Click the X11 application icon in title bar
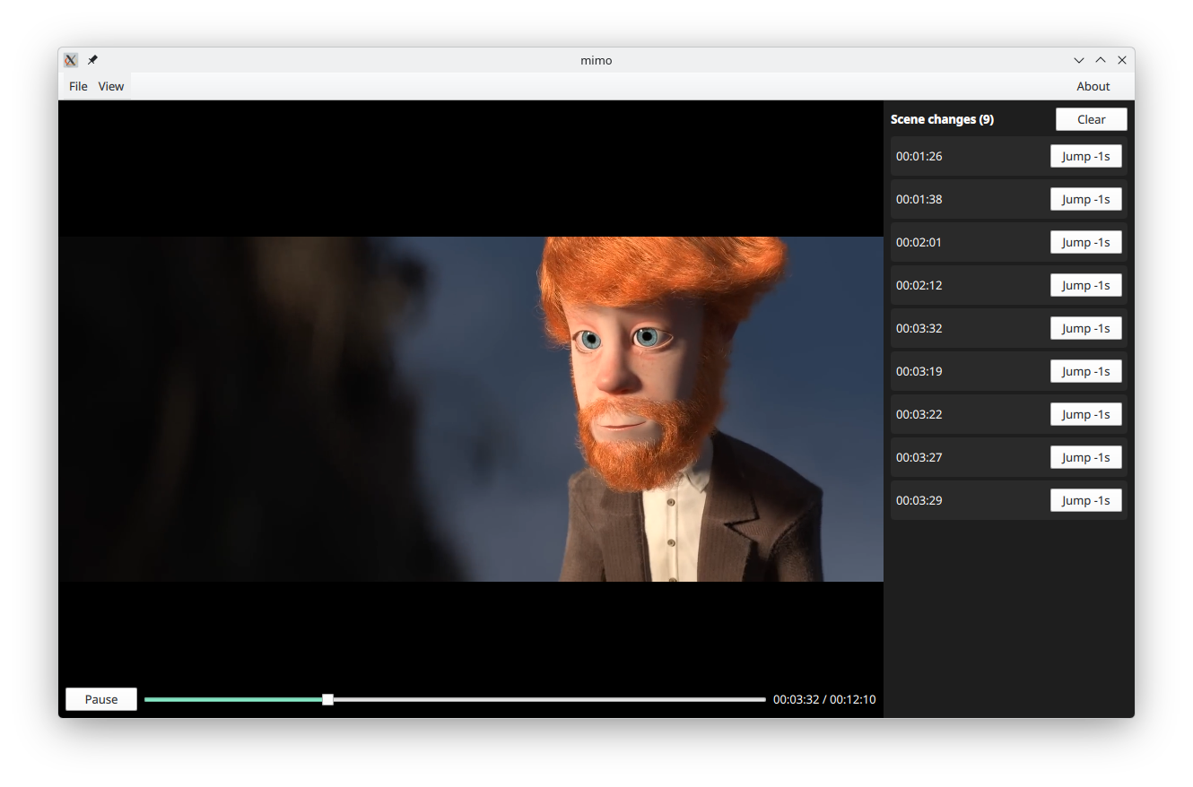This screenshot has width=1193, height=787. pyautogui.click(x=72, y=60)
